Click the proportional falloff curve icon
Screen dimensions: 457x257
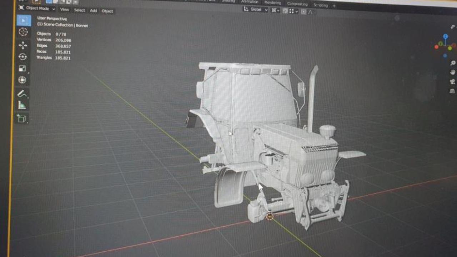pyautogui.click(x=310, y=12)
